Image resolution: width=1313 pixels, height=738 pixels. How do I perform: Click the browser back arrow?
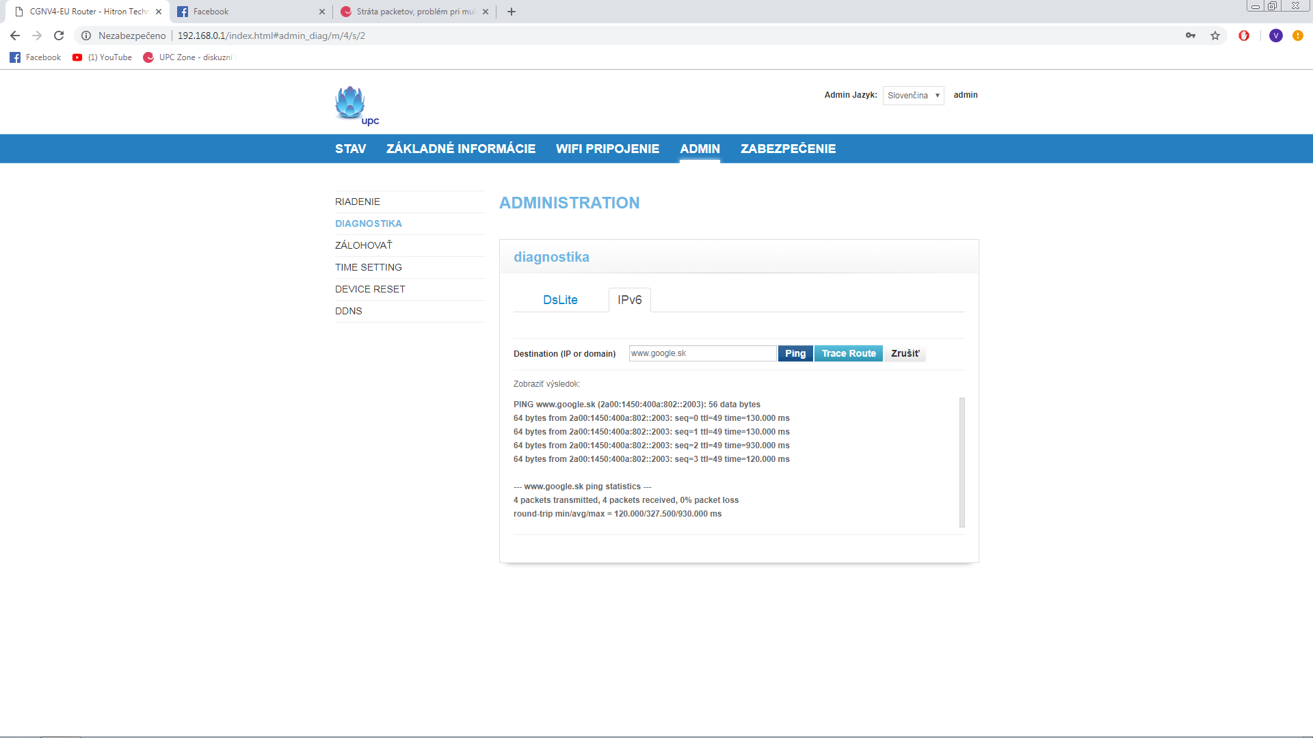[x=15, y=36]
